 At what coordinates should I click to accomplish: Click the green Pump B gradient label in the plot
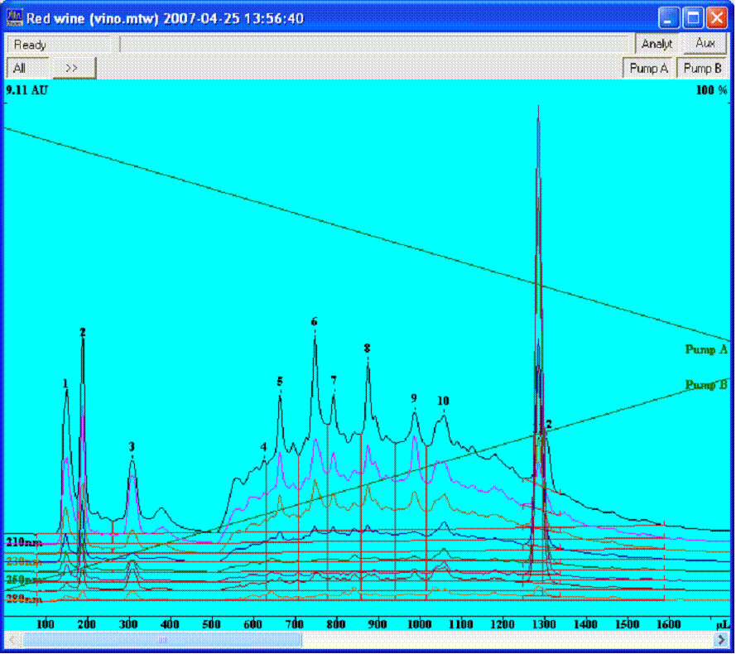[x=706, y=385]
